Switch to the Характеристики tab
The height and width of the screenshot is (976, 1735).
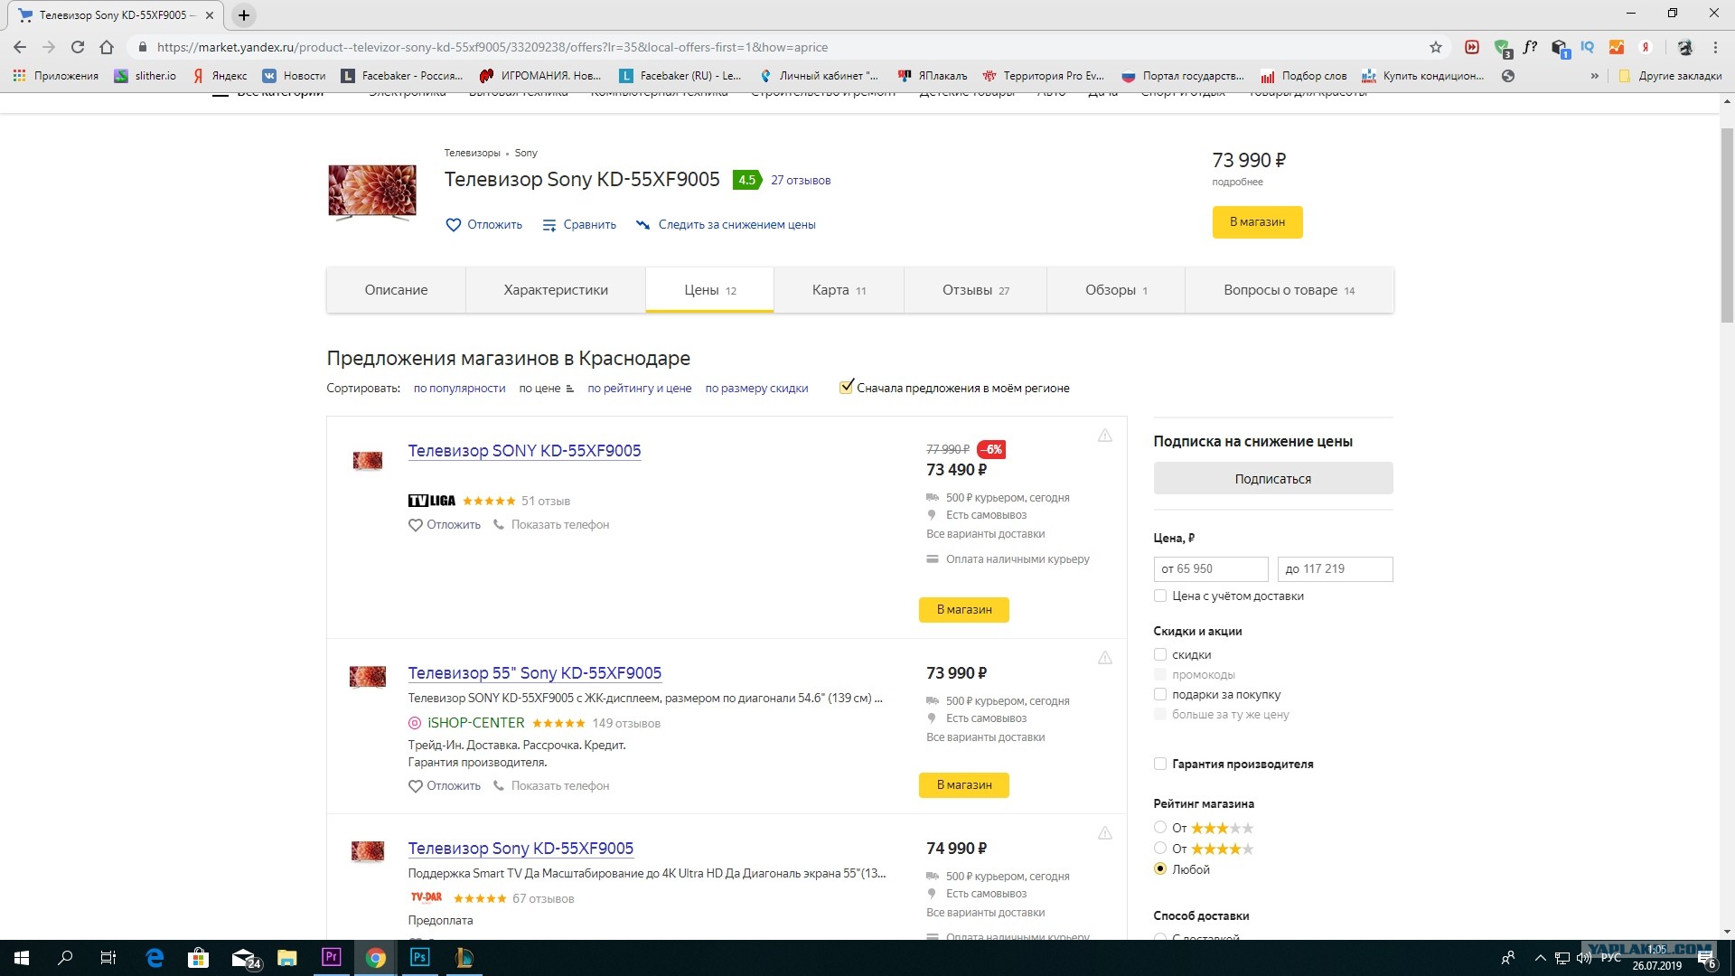tap(556, 290)
